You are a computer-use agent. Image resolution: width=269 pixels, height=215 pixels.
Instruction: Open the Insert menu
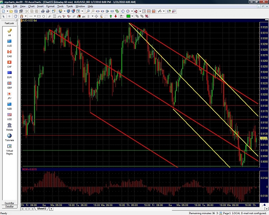coord(40,6)
